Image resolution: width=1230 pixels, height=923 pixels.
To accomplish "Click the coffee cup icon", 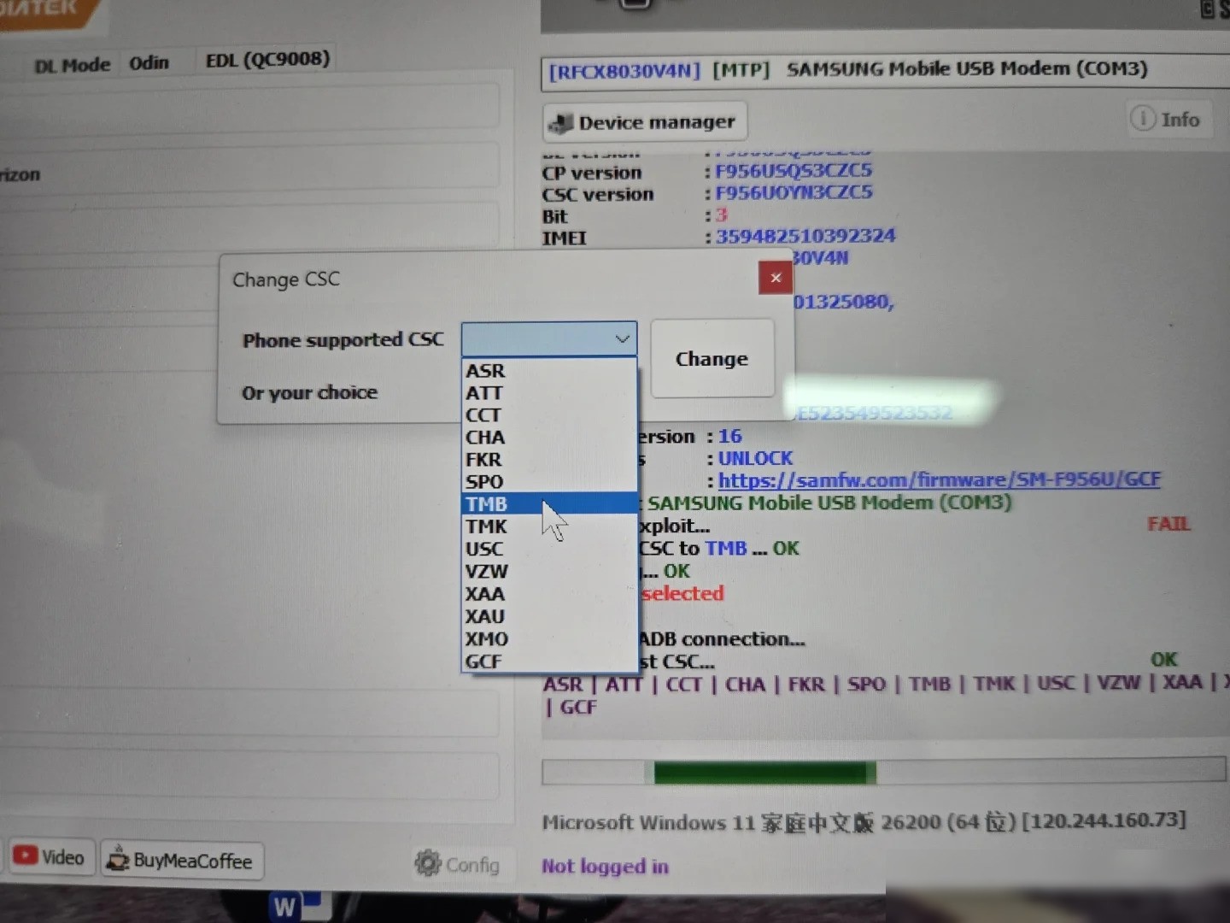I will point(117,860).
